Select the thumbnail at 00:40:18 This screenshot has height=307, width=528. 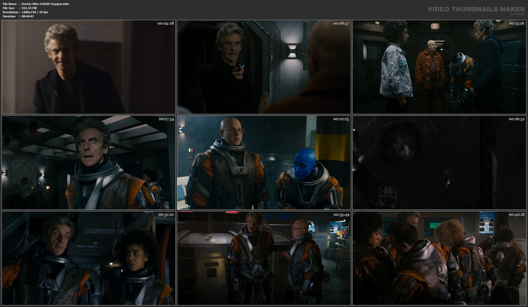coord(439,258)
